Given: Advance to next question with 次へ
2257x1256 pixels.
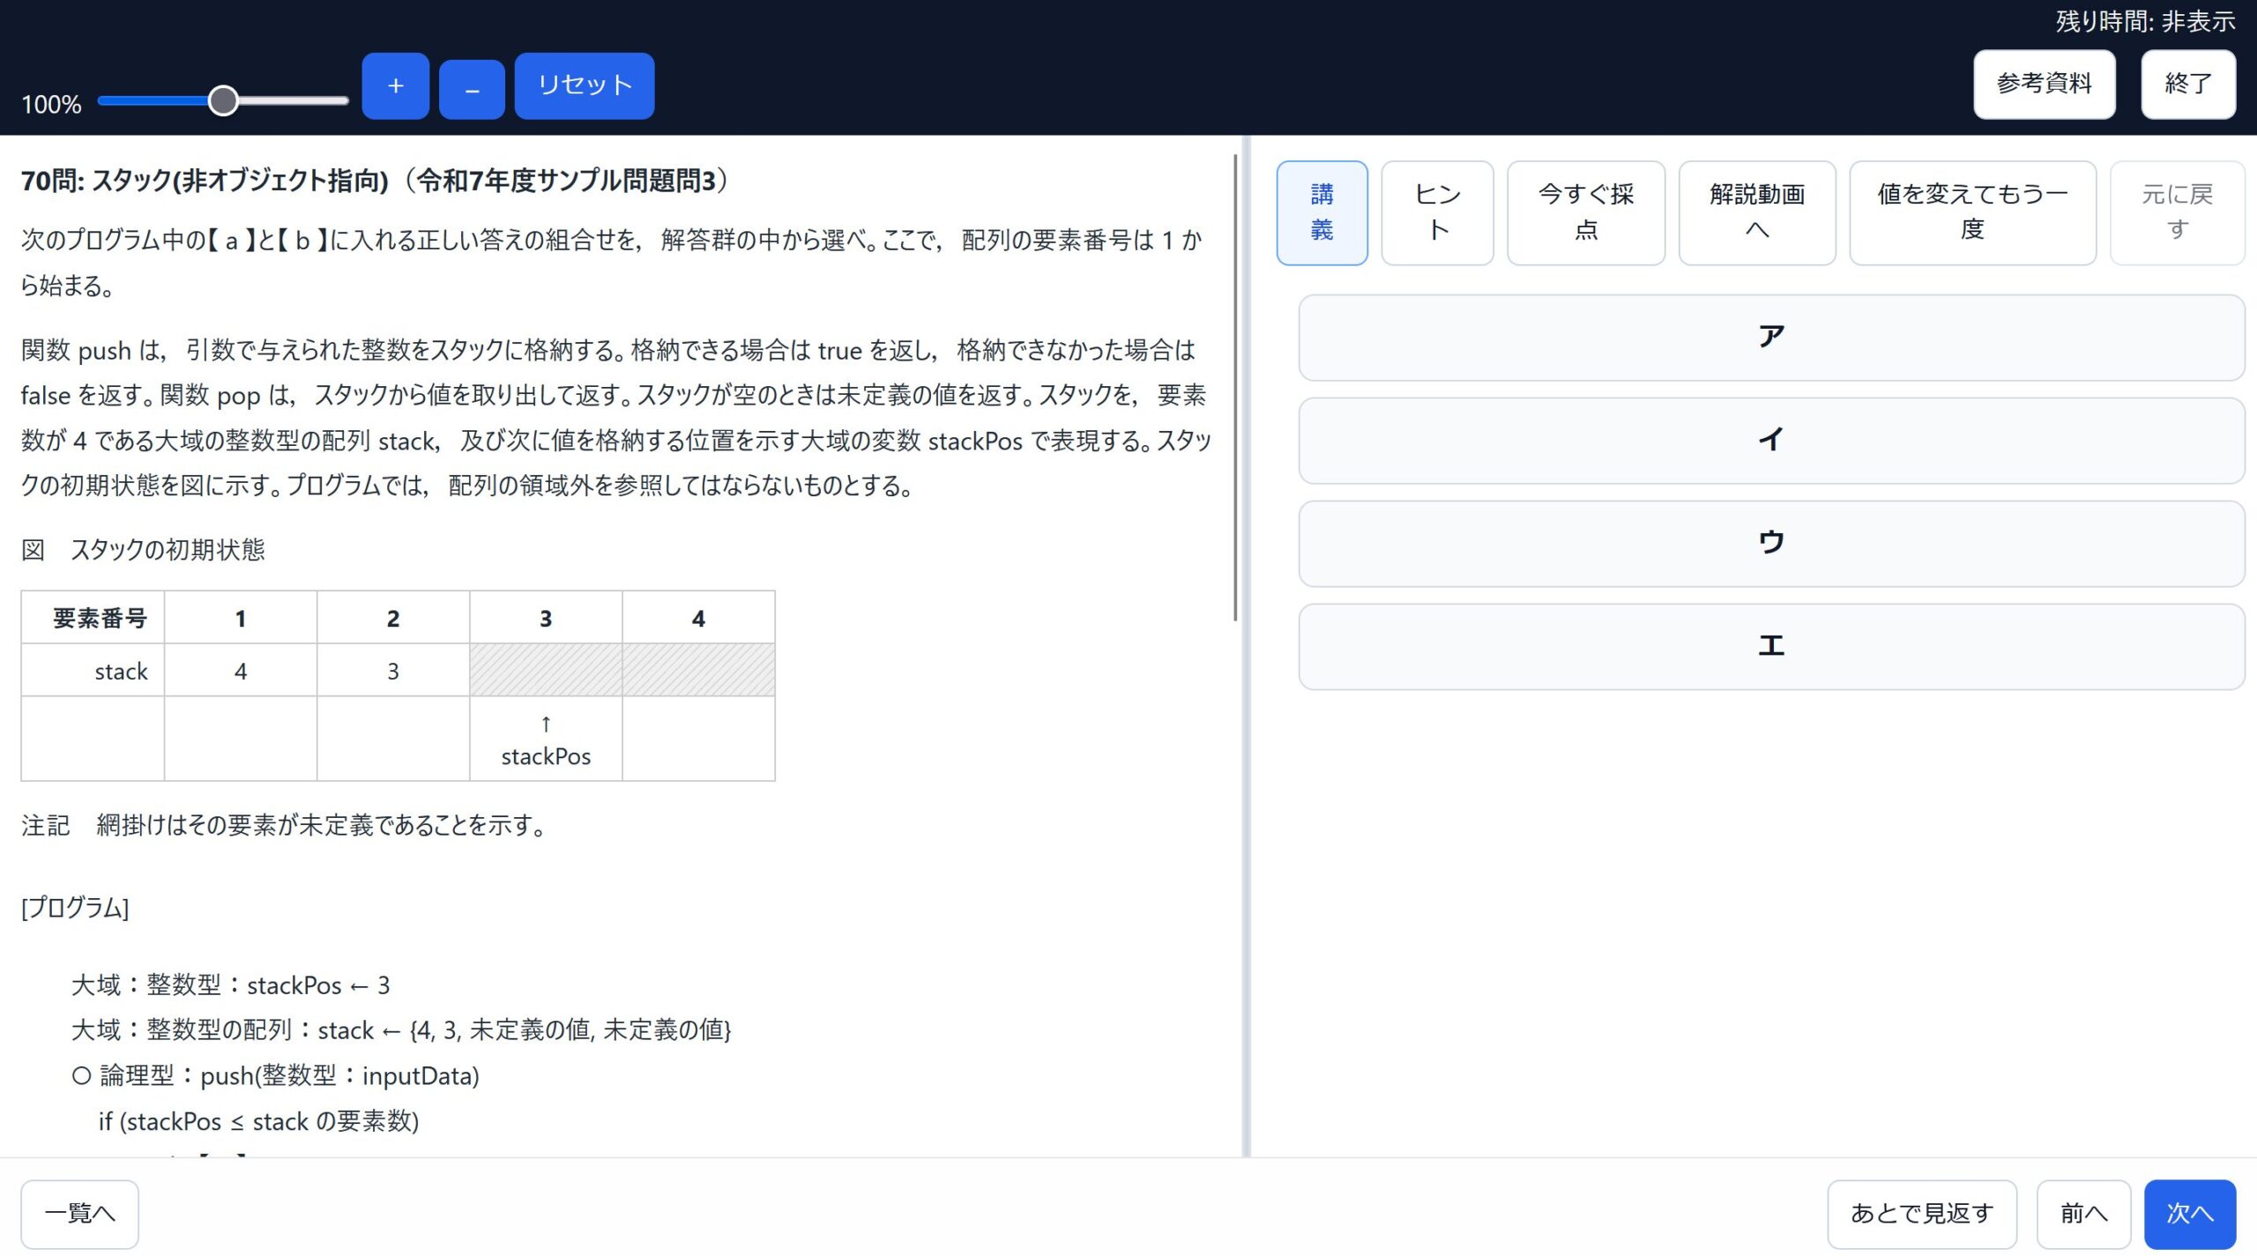Looking at the screenshot, I should [2190, 1214].
